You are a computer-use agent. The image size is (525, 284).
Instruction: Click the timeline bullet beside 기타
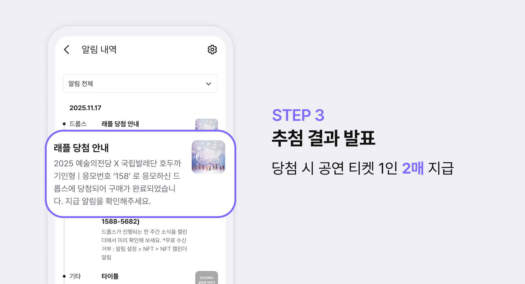point(64,276)
